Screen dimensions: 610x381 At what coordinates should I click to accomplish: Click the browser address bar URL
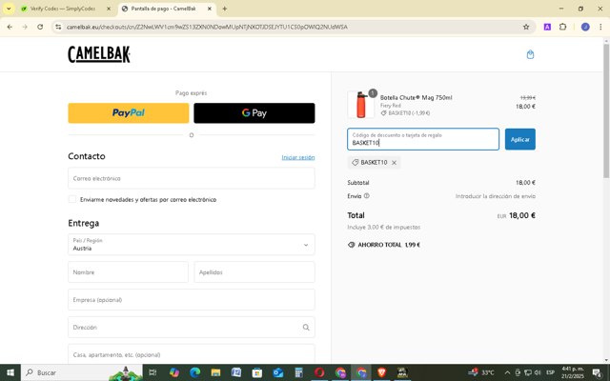pos(207,27)
